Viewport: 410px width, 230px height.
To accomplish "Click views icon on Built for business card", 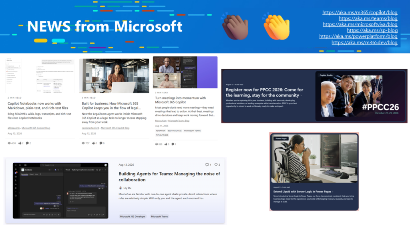I will 83,143.
